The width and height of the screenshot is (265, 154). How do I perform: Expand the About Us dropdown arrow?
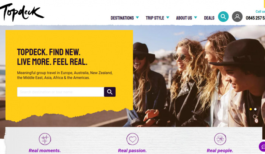tap(195, 18)
